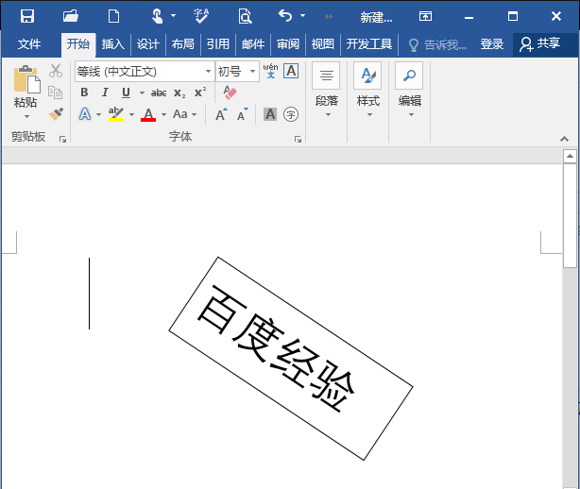Open the 邮件 tab
Image resolution: width=580 pixels, height=489 pixels.
pos(253,44)
